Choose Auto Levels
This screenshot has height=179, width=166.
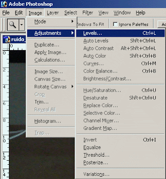click(120, 41)
